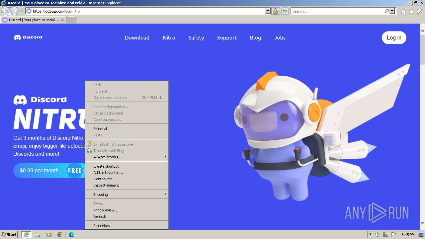
Task: Click the browser Forward arrow button
Action: tap(14, 11)
